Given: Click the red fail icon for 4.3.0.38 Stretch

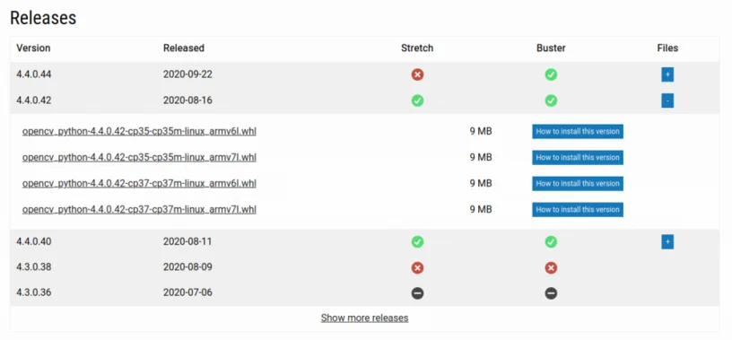Looking at the screenshot, I should (x=417, y=267).
